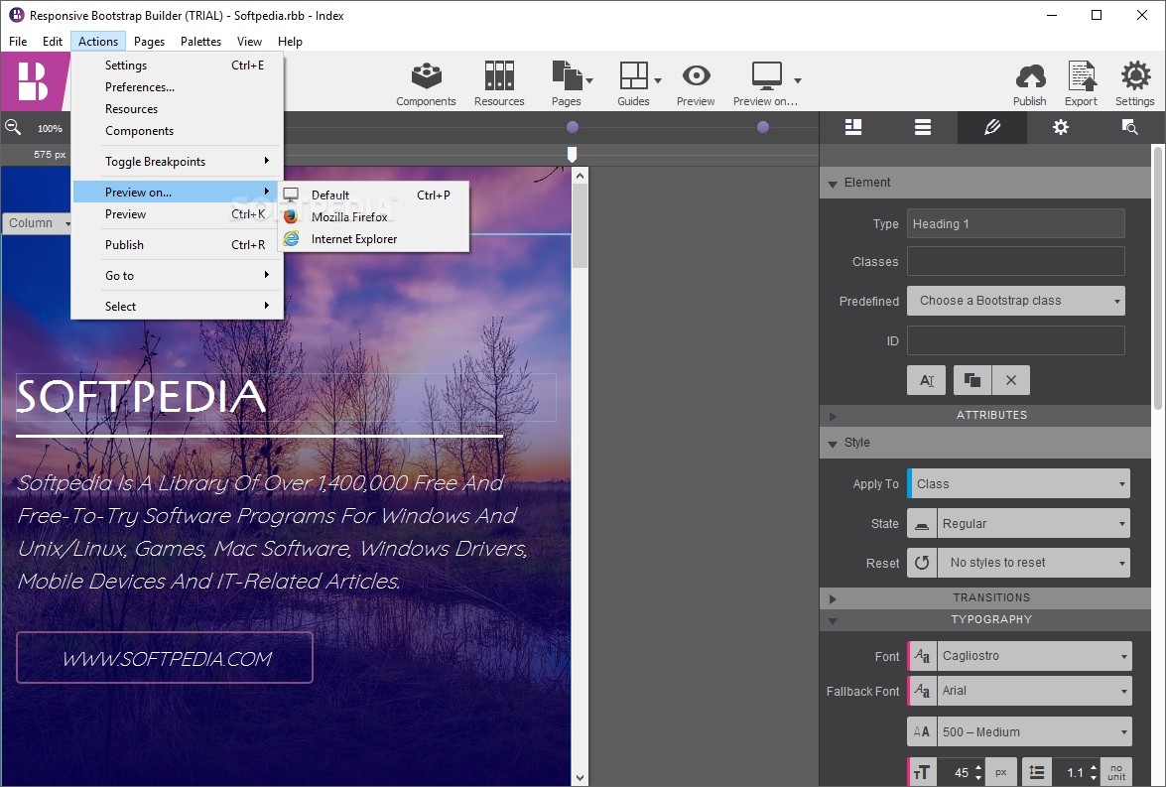Open the File menu
This screenshot has width=1166, height=787.
point(18,42)
